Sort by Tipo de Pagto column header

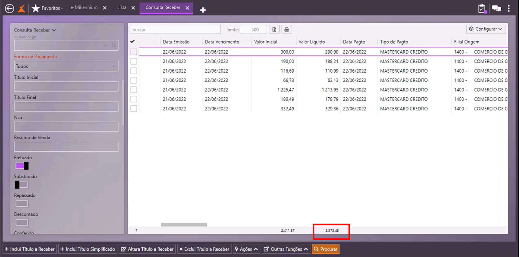click(x=394, y=42)
